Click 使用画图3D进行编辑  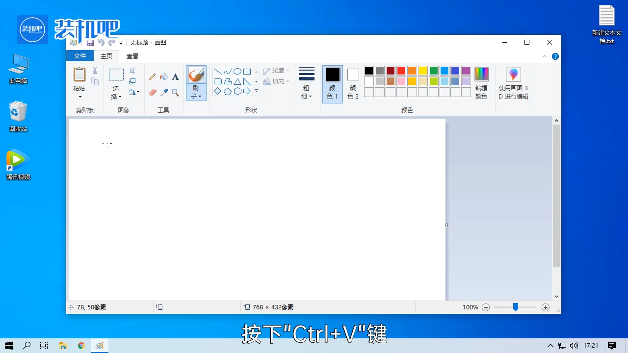[513, 83]
